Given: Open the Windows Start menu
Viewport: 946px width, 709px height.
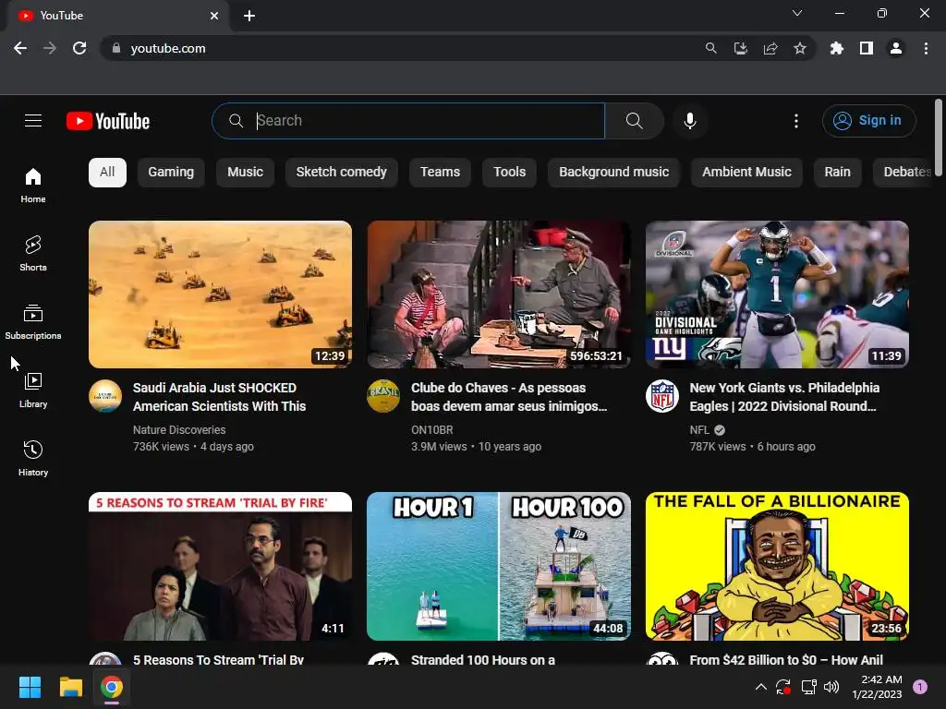Looking at the screenshot, I should tap(30, 687).
